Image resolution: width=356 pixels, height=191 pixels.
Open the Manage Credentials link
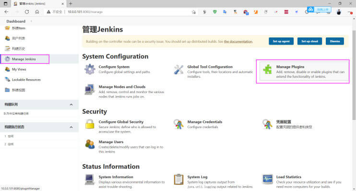(205, 122)
